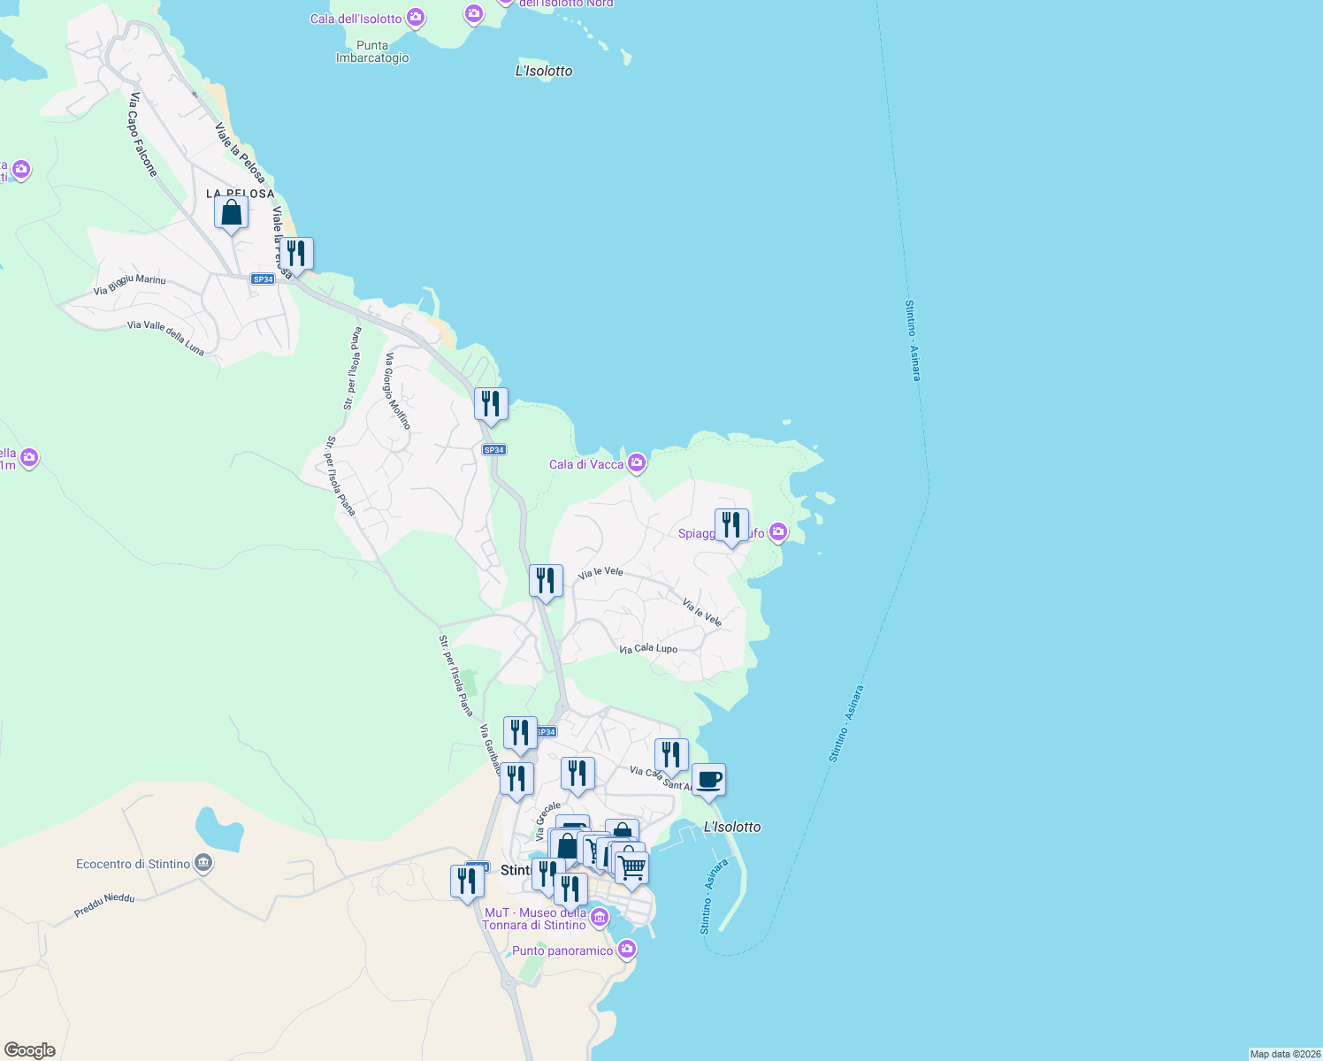This screenshot has width=1323, height=1061.
Task: Open the restaurant marker near Via Cala Sant'Agostino
Action: 669,752
